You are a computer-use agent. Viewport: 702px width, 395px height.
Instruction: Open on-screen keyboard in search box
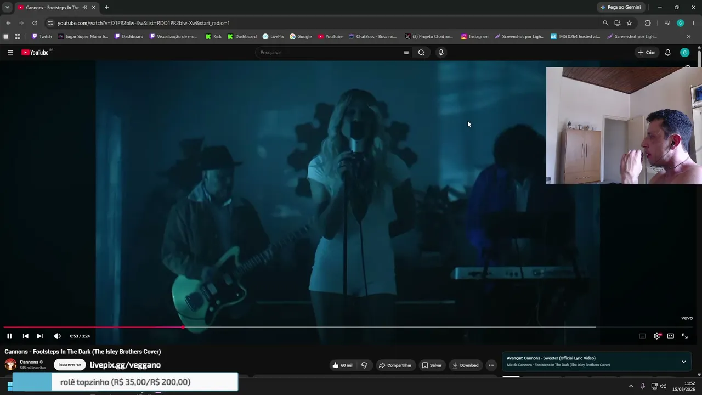(406, 53)
